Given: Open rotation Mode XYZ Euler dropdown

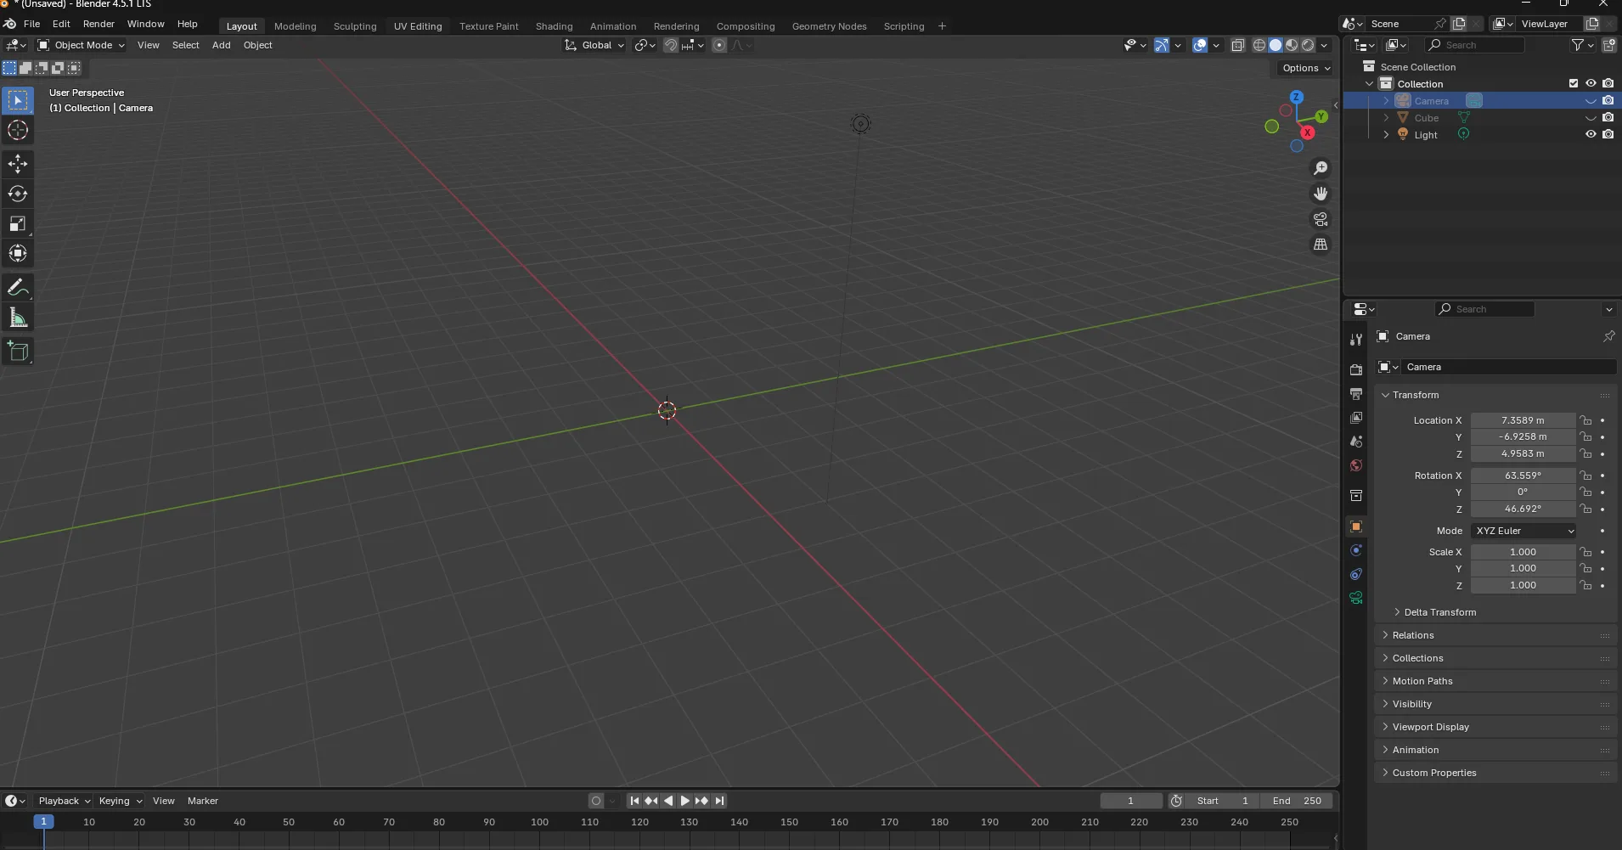Looking at the screenshot, I should click(1523, 531).
